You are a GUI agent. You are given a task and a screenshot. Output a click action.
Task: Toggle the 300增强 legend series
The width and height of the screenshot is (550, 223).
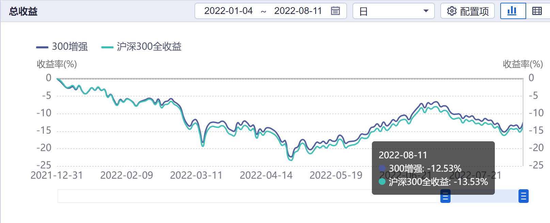point(62,47)
